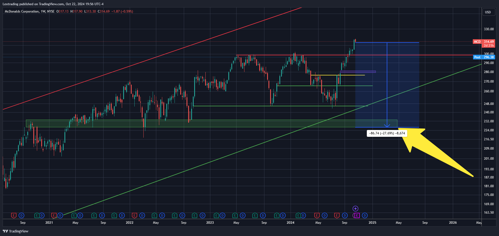This screenshot has width=499, height=236.
Task: Select the yellow horizontal line near 276
Action: pyautogui.click(x=338, y=75)
